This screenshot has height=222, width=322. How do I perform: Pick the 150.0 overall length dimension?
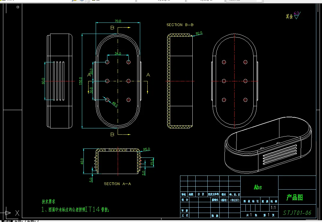[80, 81]
